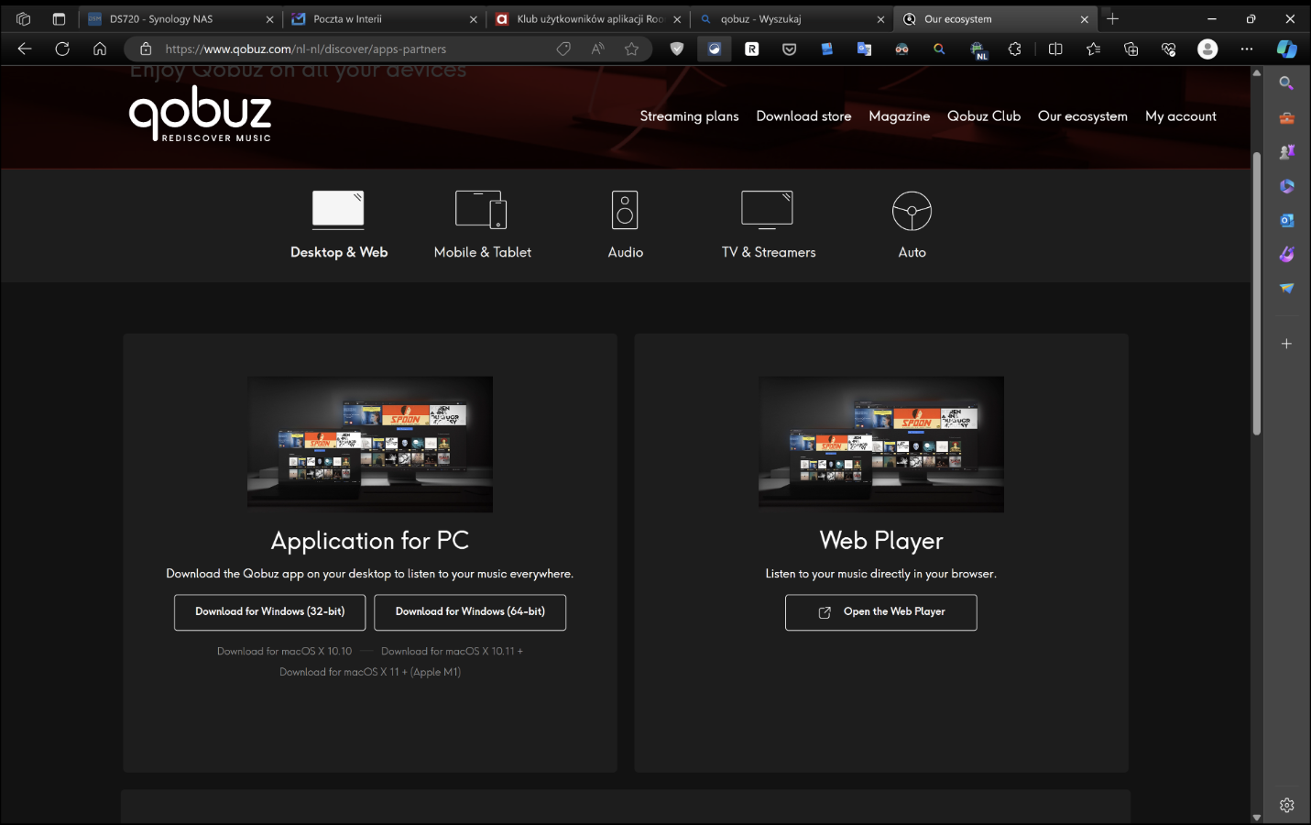Open sidebar Tools briefcase
The width and height of the screenshot is (1311, 825).
pyautogui.click(x=1286, y=118)
